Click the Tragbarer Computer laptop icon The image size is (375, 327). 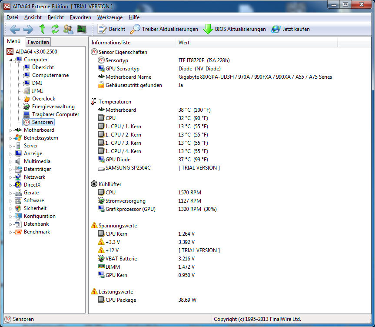[27, 114]
